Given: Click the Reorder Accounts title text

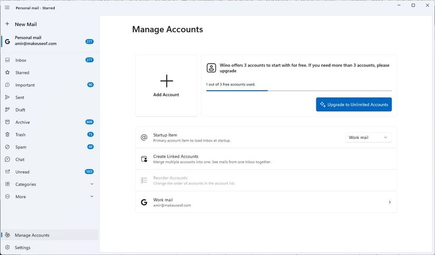Looking at the screenshot, I should (170, 178).
